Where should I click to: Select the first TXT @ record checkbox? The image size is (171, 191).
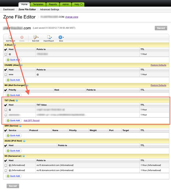6,110
